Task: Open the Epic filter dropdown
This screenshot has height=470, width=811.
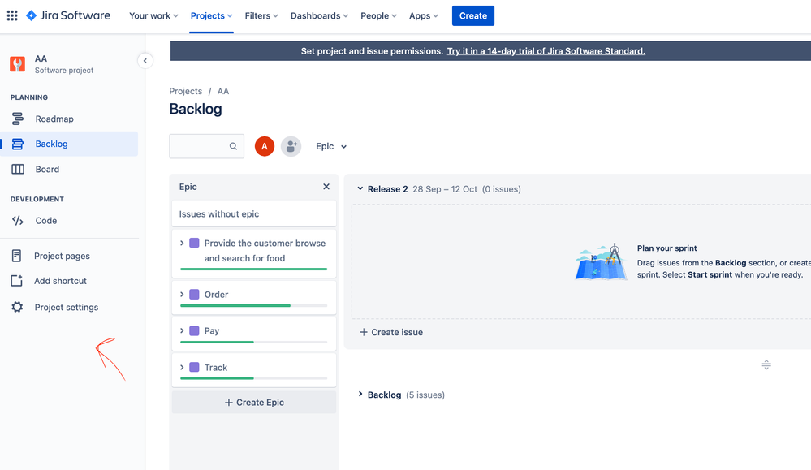Action: pyautogui.click(x=331, y=146)
